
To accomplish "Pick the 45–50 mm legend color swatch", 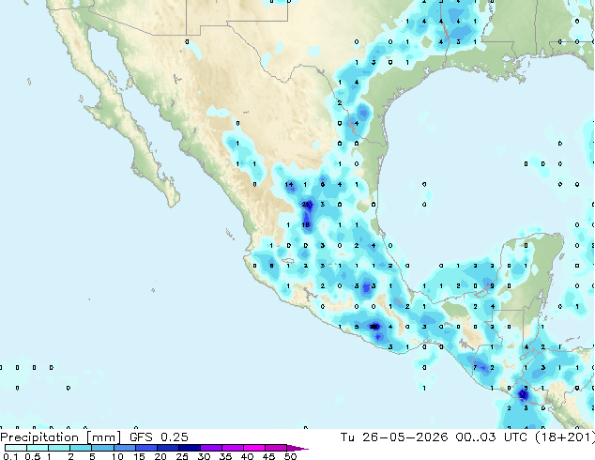I will click(276, 448).
